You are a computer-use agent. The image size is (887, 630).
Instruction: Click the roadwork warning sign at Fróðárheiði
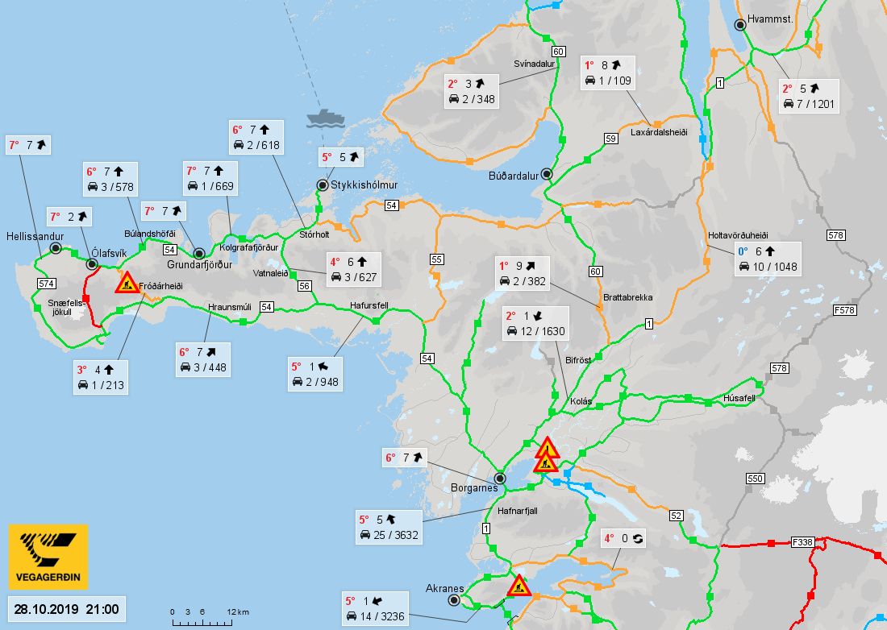tap(127, 283)
